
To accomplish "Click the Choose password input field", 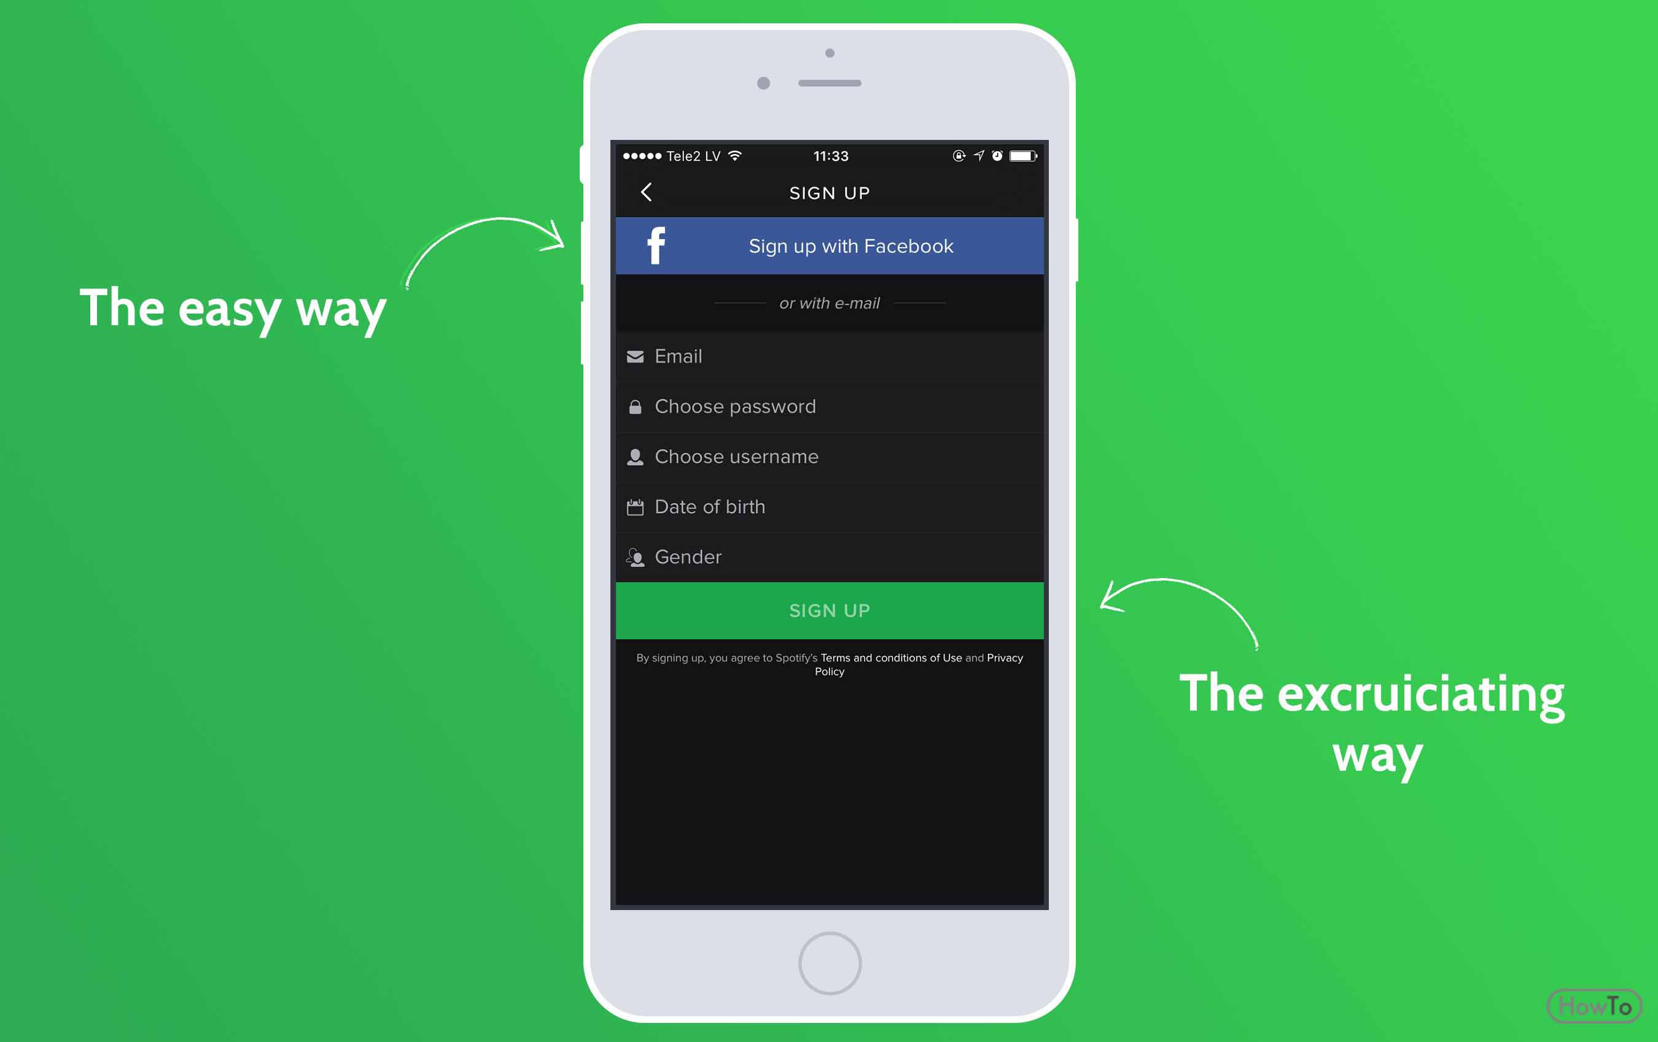I will 828,406.
